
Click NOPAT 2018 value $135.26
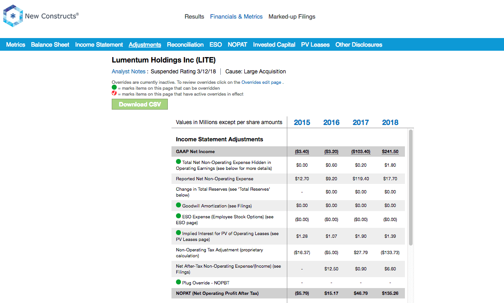coord(390,293)
